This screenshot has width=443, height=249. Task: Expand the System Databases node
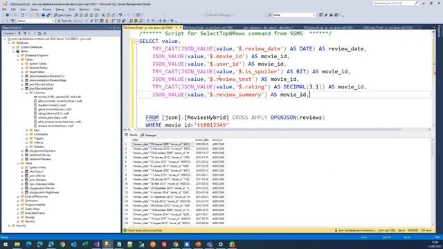point(14,47)
